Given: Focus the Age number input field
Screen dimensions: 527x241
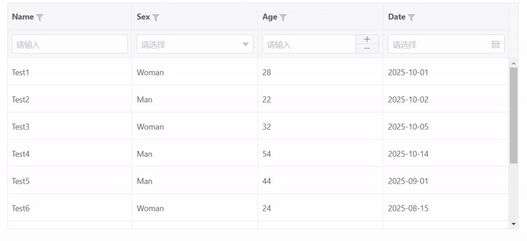Looking at the screenshot, I should 309,44.
